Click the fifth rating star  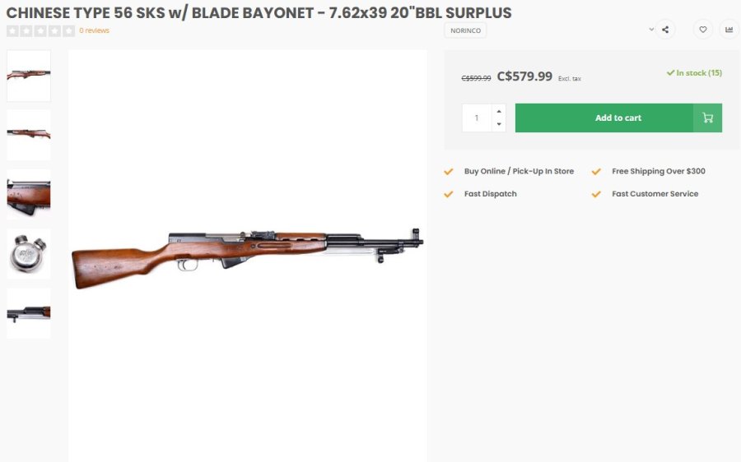click(69, 30)
